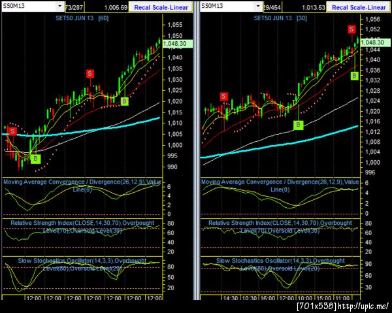Click the Slow Stochastics Oscillator title in right chart
The image size is (392, 313).
click(x=280, y=264)
